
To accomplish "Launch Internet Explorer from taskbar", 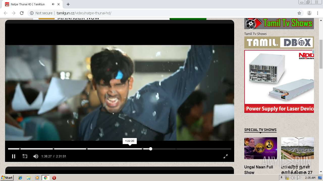I will pos(20,178).
